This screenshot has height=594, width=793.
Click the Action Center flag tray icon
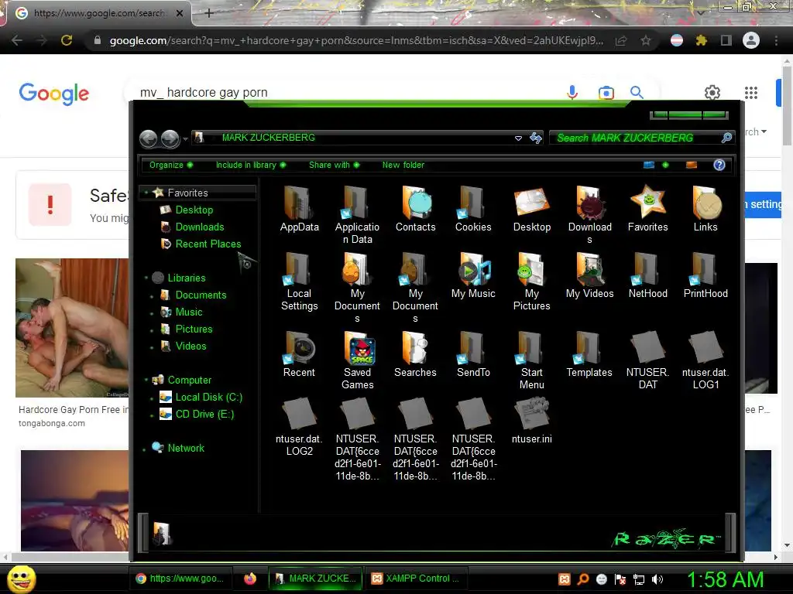pos(620,579)
